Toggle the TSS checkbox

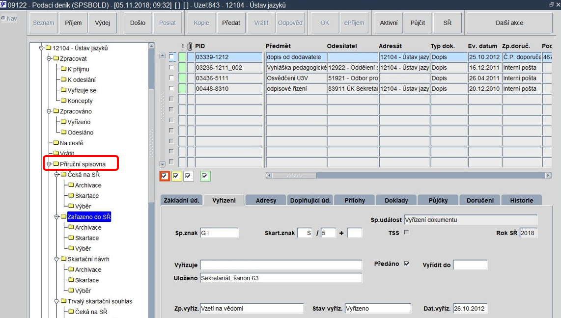[406, 232]
